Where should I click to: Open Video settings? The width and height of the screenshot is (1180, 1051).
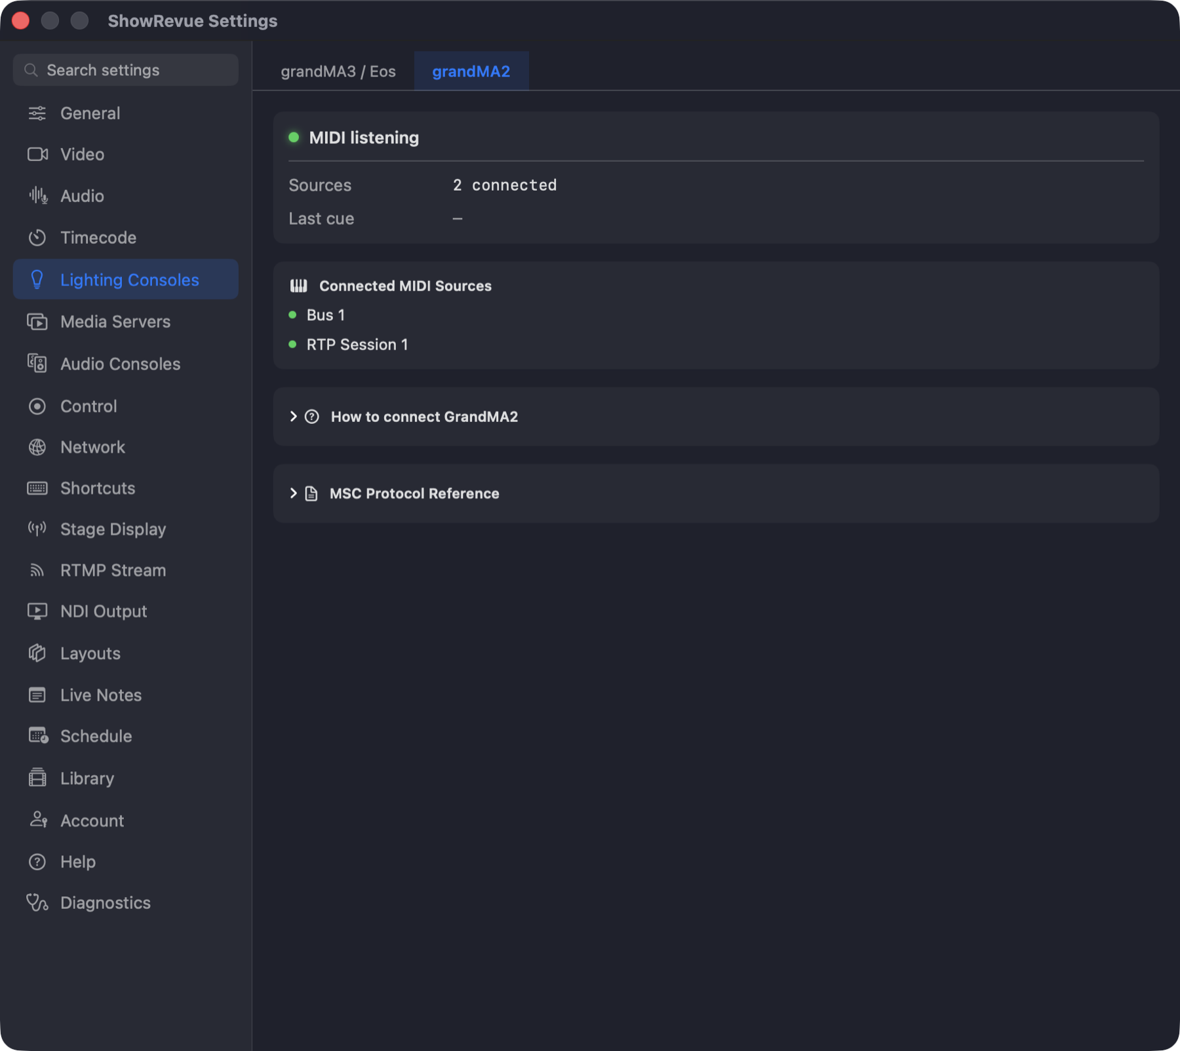click(126, 155)
